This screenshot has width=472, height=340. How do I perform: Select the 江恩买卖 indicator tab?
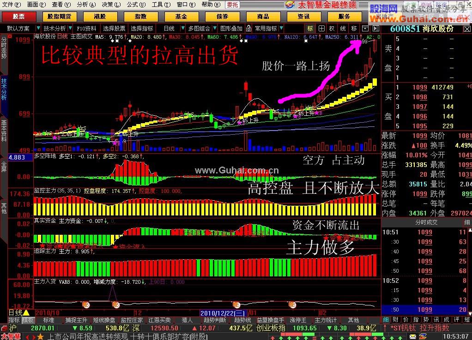[x=159, y=320]
